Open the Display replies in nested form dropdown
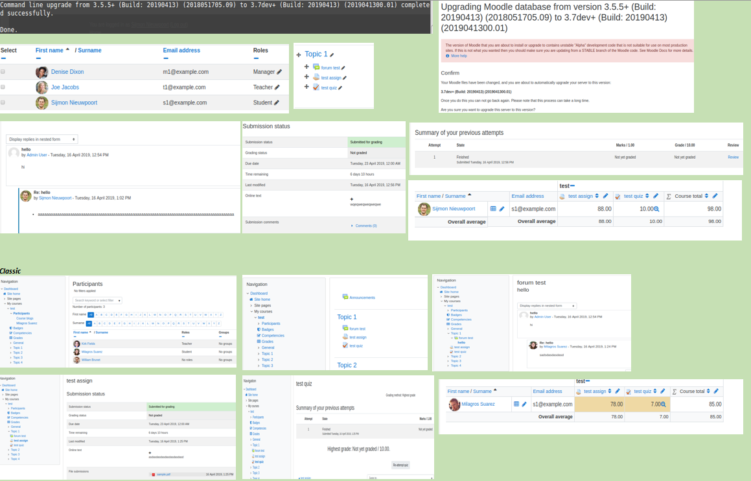751x481 pixels. pos(42,139)
